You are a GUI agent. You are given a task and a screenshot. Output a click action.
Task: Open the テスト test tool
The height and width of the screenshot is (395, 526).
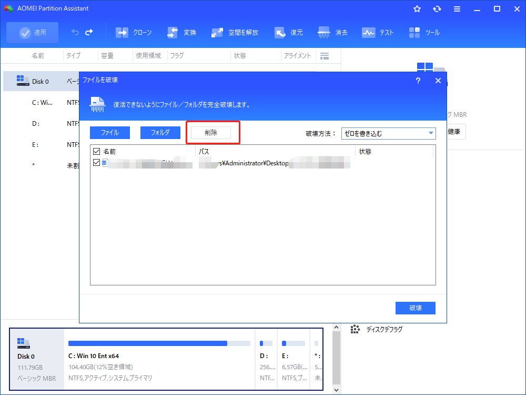coord(377,33)
